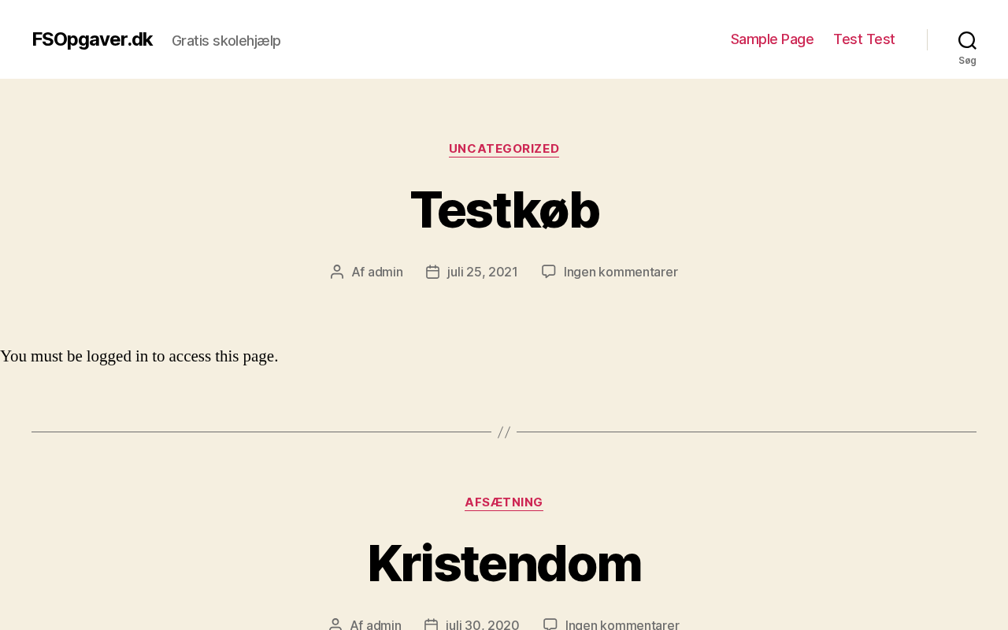Click calendar icon beside juli 30, 2020
Image resolution: width=1008 pixels, height=630 pixels.
click(x=431, y=624)
